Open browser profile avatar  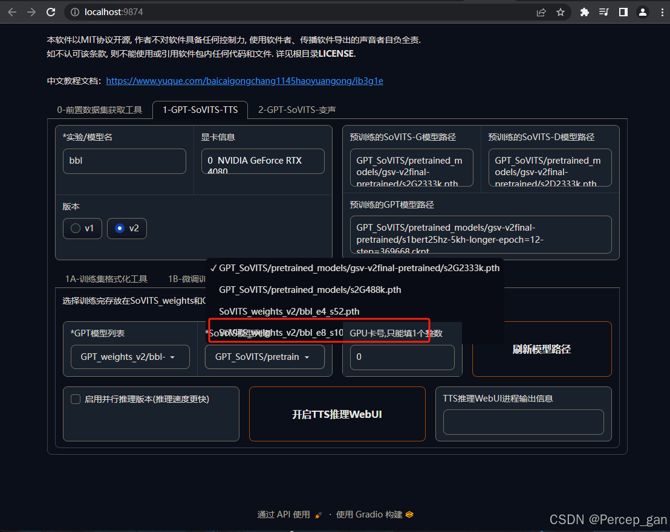643,12
